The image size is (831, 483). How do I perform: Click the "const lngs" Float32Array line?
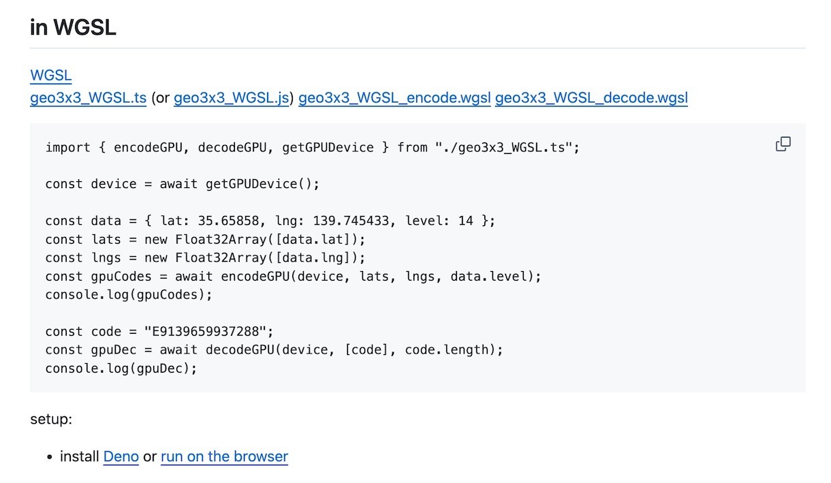205,258
